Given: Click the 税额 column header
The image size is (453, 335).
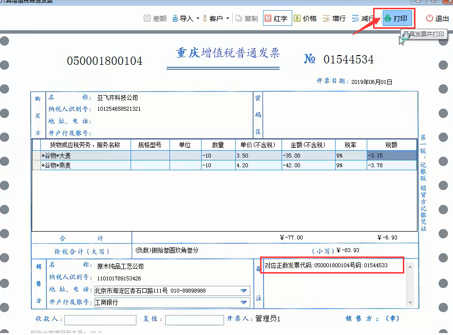Looking at the screenshot, I should coord(392,145).
